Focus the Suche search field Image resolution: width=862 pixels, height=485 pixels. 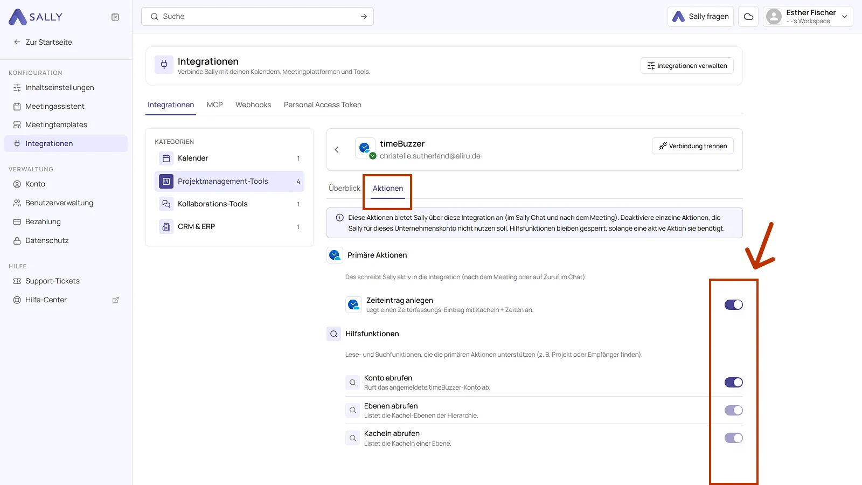point(258,17)
